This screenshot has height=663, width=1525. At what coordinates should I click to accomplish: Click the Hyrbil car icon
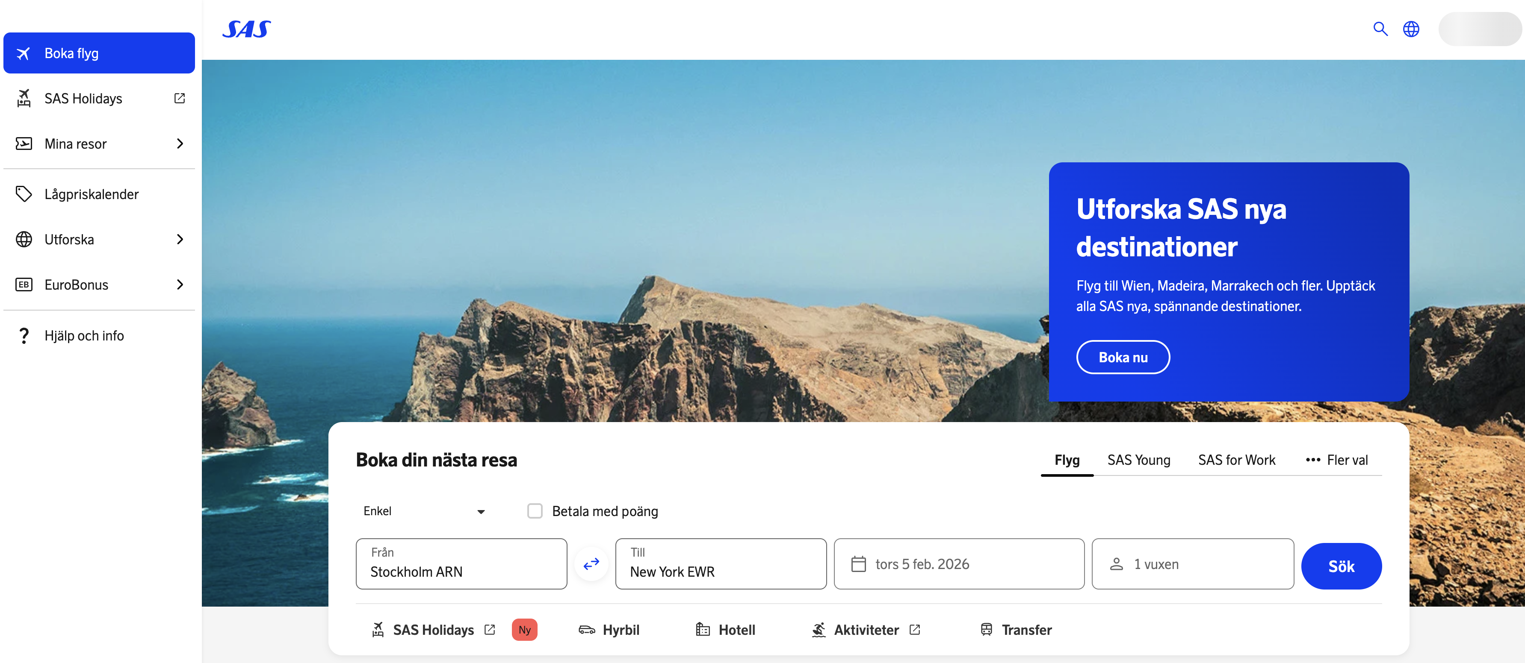click(x=586, y=630)
